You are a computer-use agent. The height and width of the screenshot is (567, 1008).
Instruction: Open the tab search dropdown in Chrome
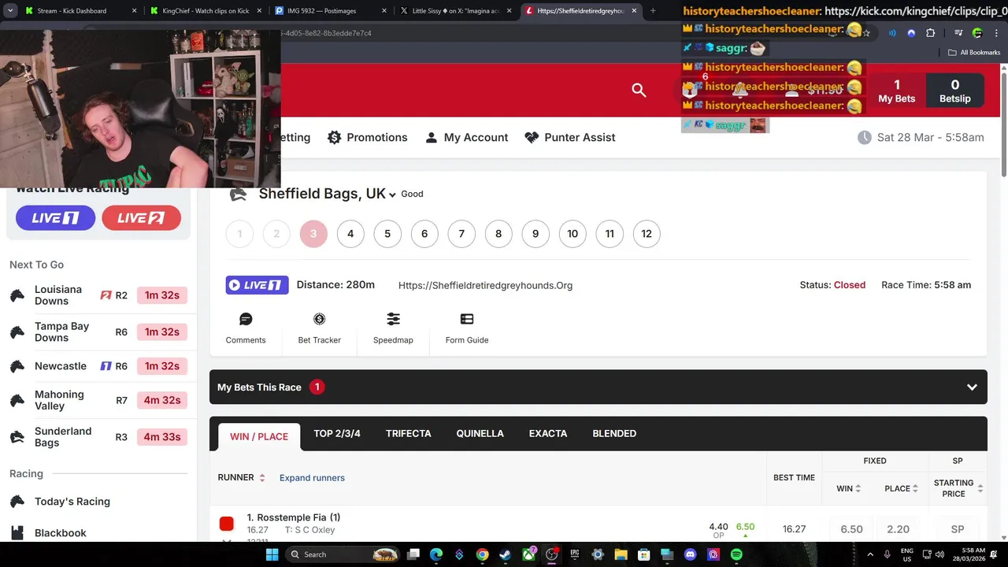click(10, 11)
